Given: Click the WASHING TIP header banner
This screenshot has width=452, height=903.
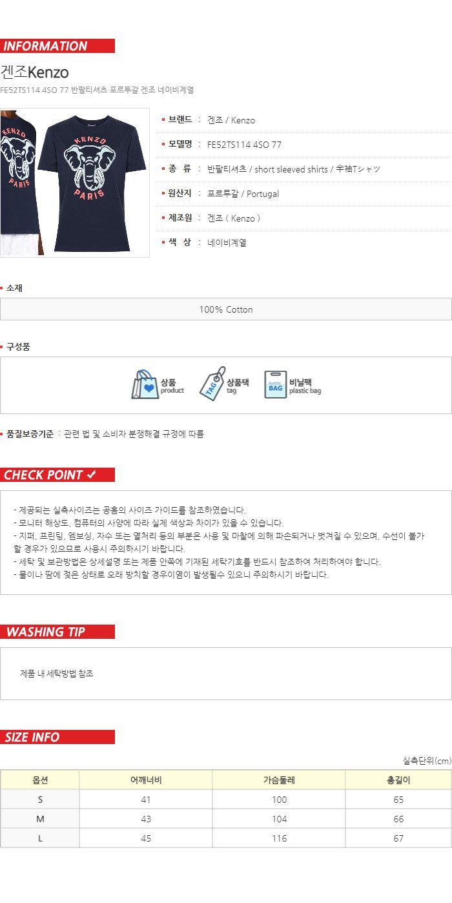Looking at the screenshot, I should coord(57,632).
